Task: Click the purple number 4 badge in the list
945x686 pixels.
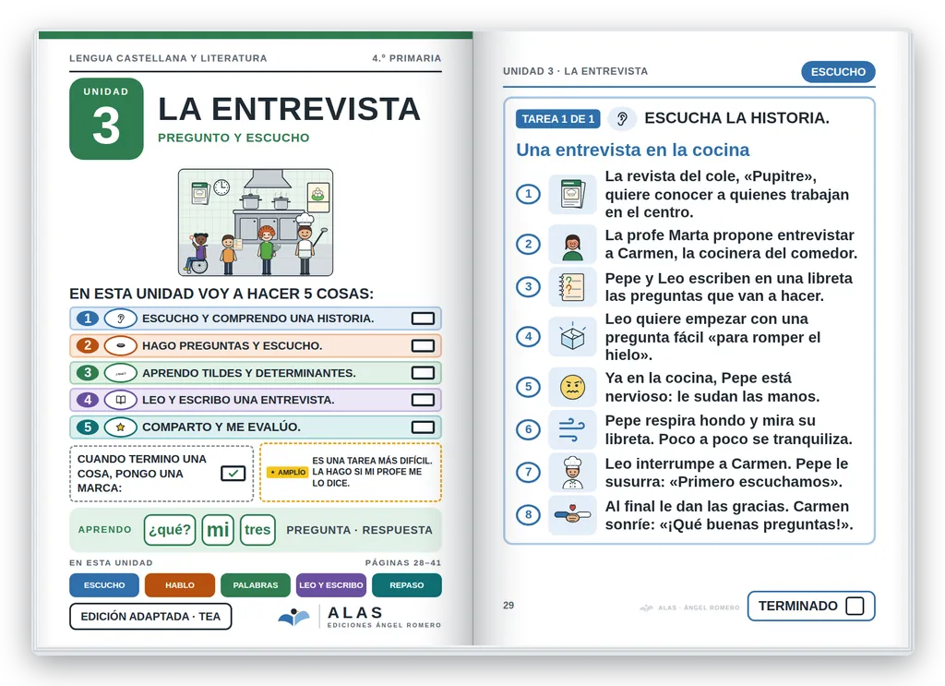Action: [x=88, y=400]
